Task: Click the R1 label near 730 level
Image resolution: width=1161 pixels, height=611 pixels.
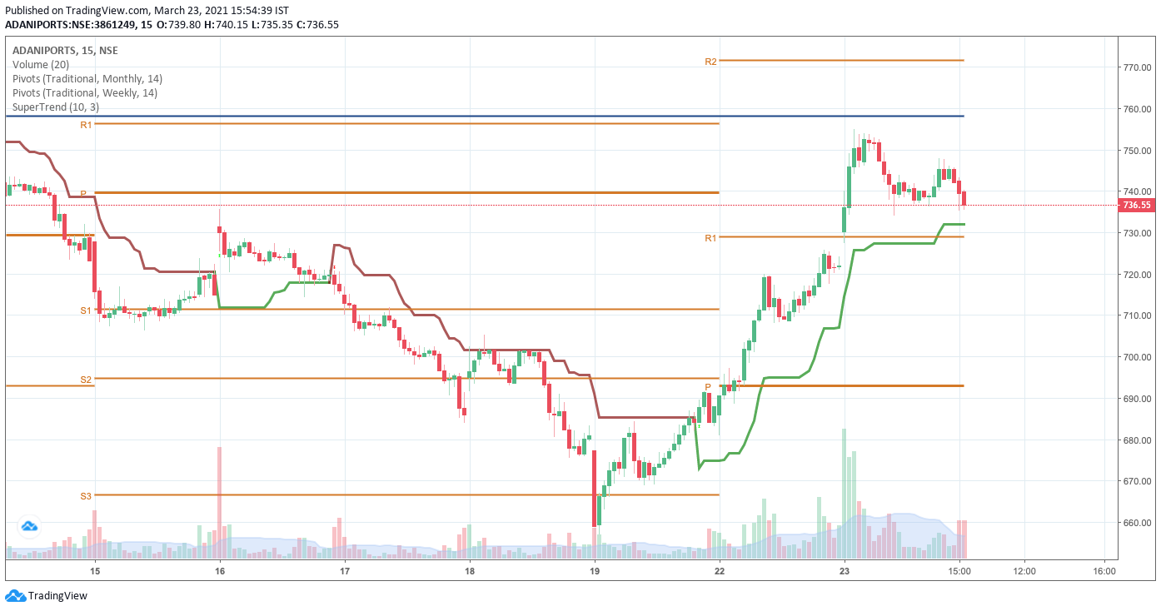Action: [x=710, y=238]
